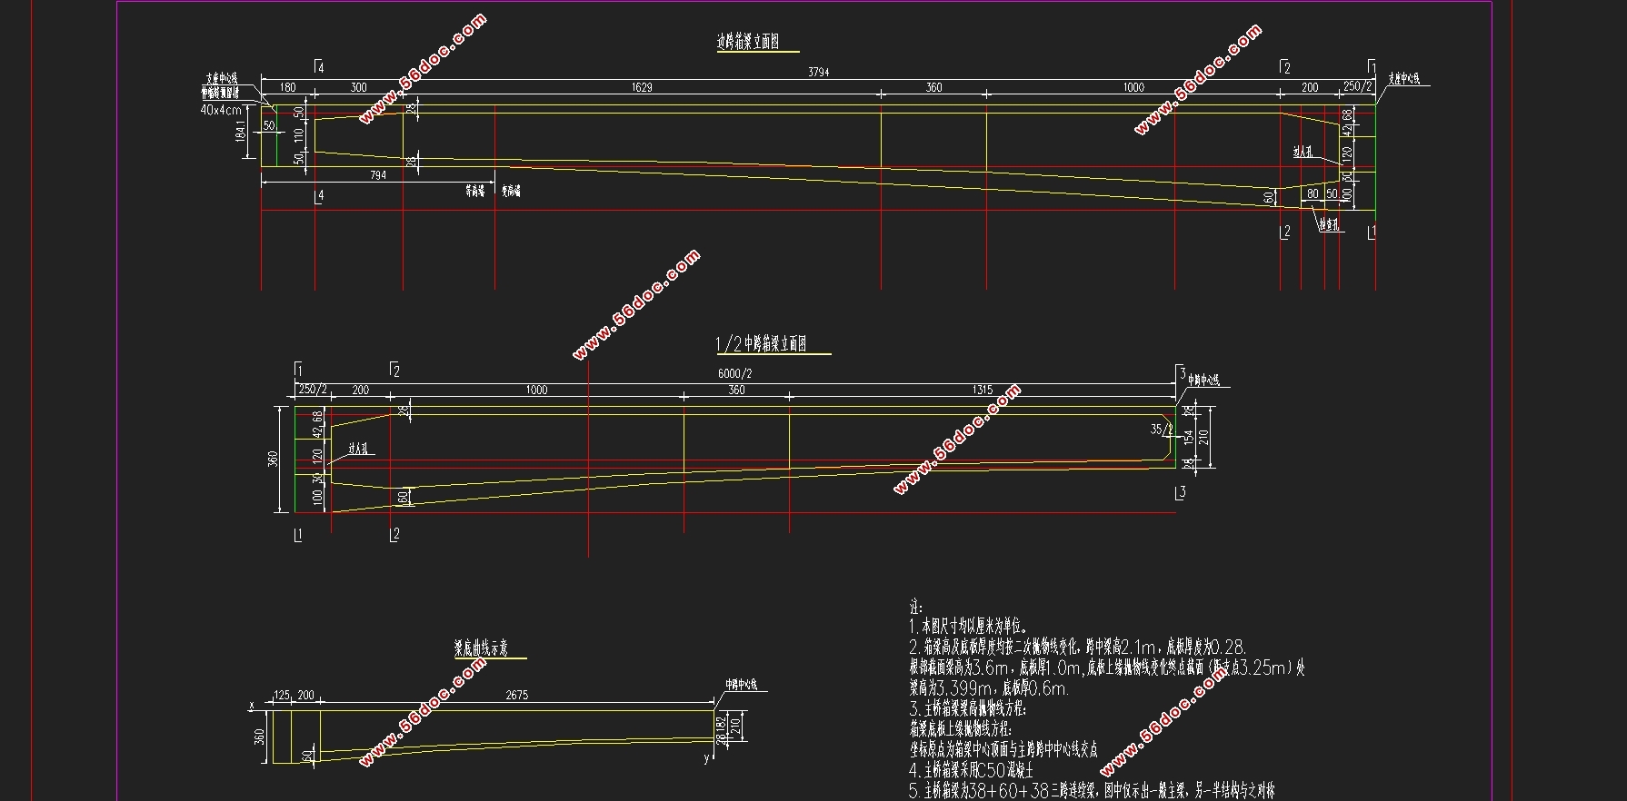Click the 过人孔 label in mid-span elevation
The height and width of the screenshot is (801, 1627).
click(359, 449)
